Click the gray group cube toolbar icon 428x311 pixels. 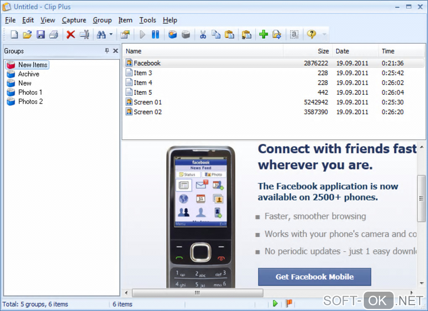[x=185, y=34]
